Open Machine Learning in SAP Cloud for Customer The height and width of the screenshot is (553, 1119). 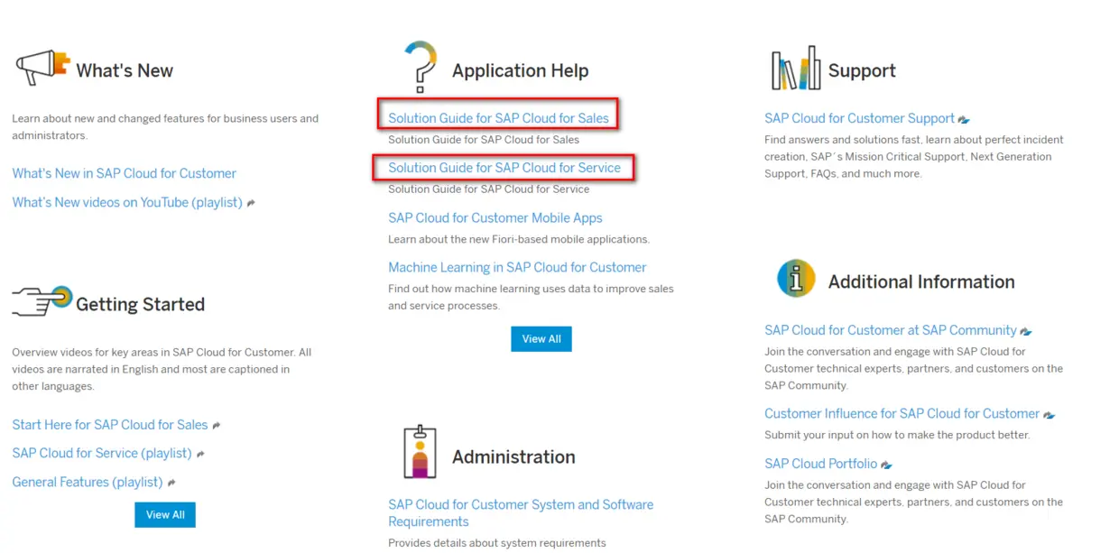(517, 267)
